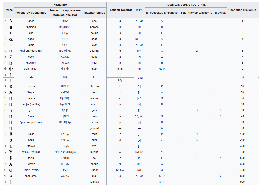Open the Greek Ξ link in the gaar row
This screenshot has height=187, width=259.
pos(162,110)
